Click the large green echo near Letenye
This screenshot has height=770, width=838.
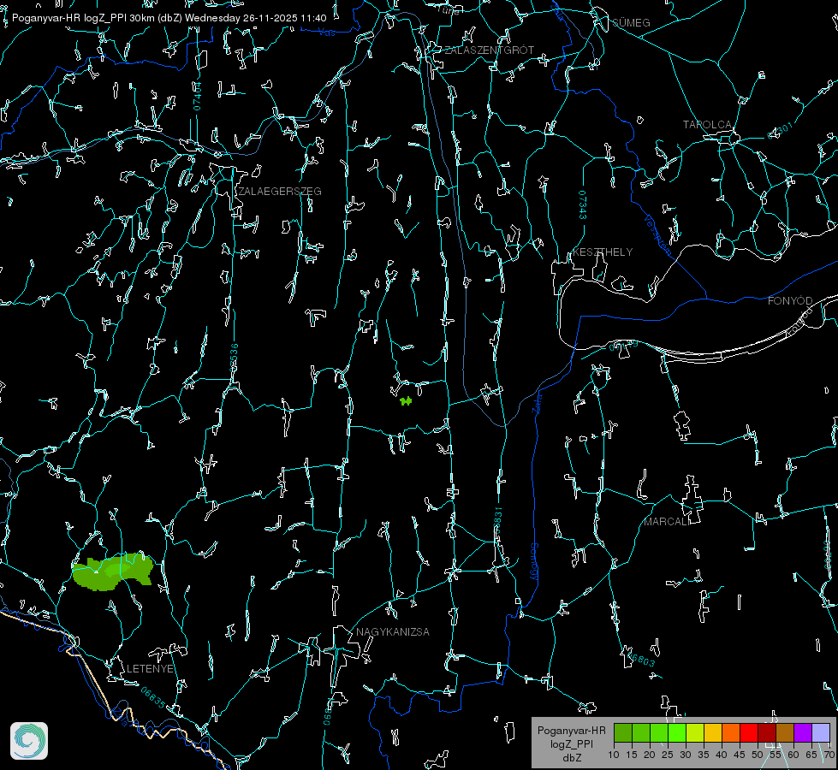click(x=113, y=572)
